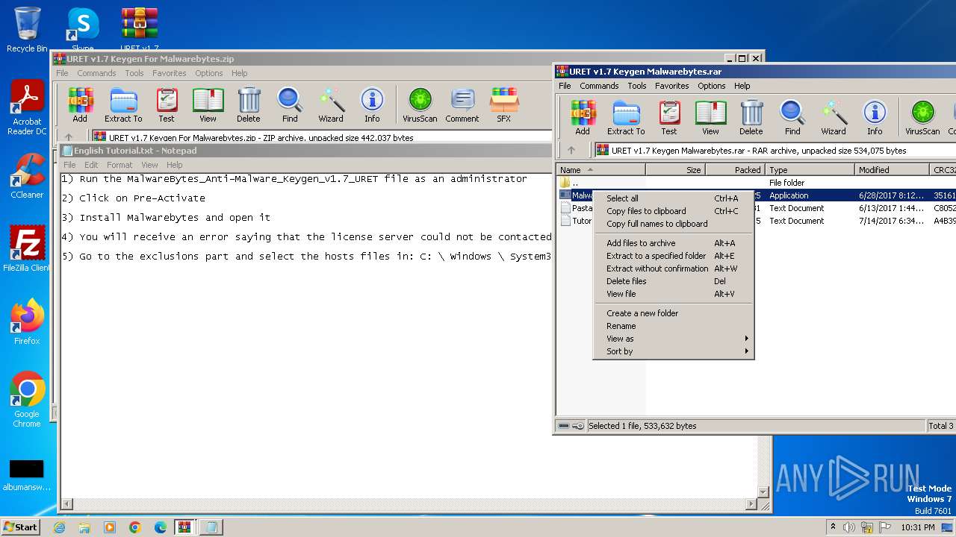The image size is (956, 537).
Task: Click VirusScan in the Malwarebytes.zip window toolbar
Action: coord(420,104)
